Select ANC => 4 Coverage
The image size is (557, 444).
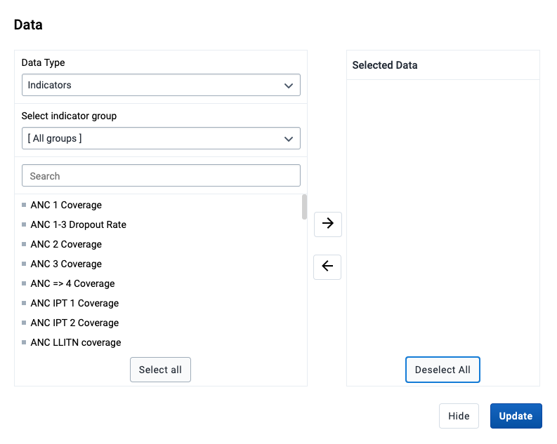pyautogui.click(x=72, y=283)
